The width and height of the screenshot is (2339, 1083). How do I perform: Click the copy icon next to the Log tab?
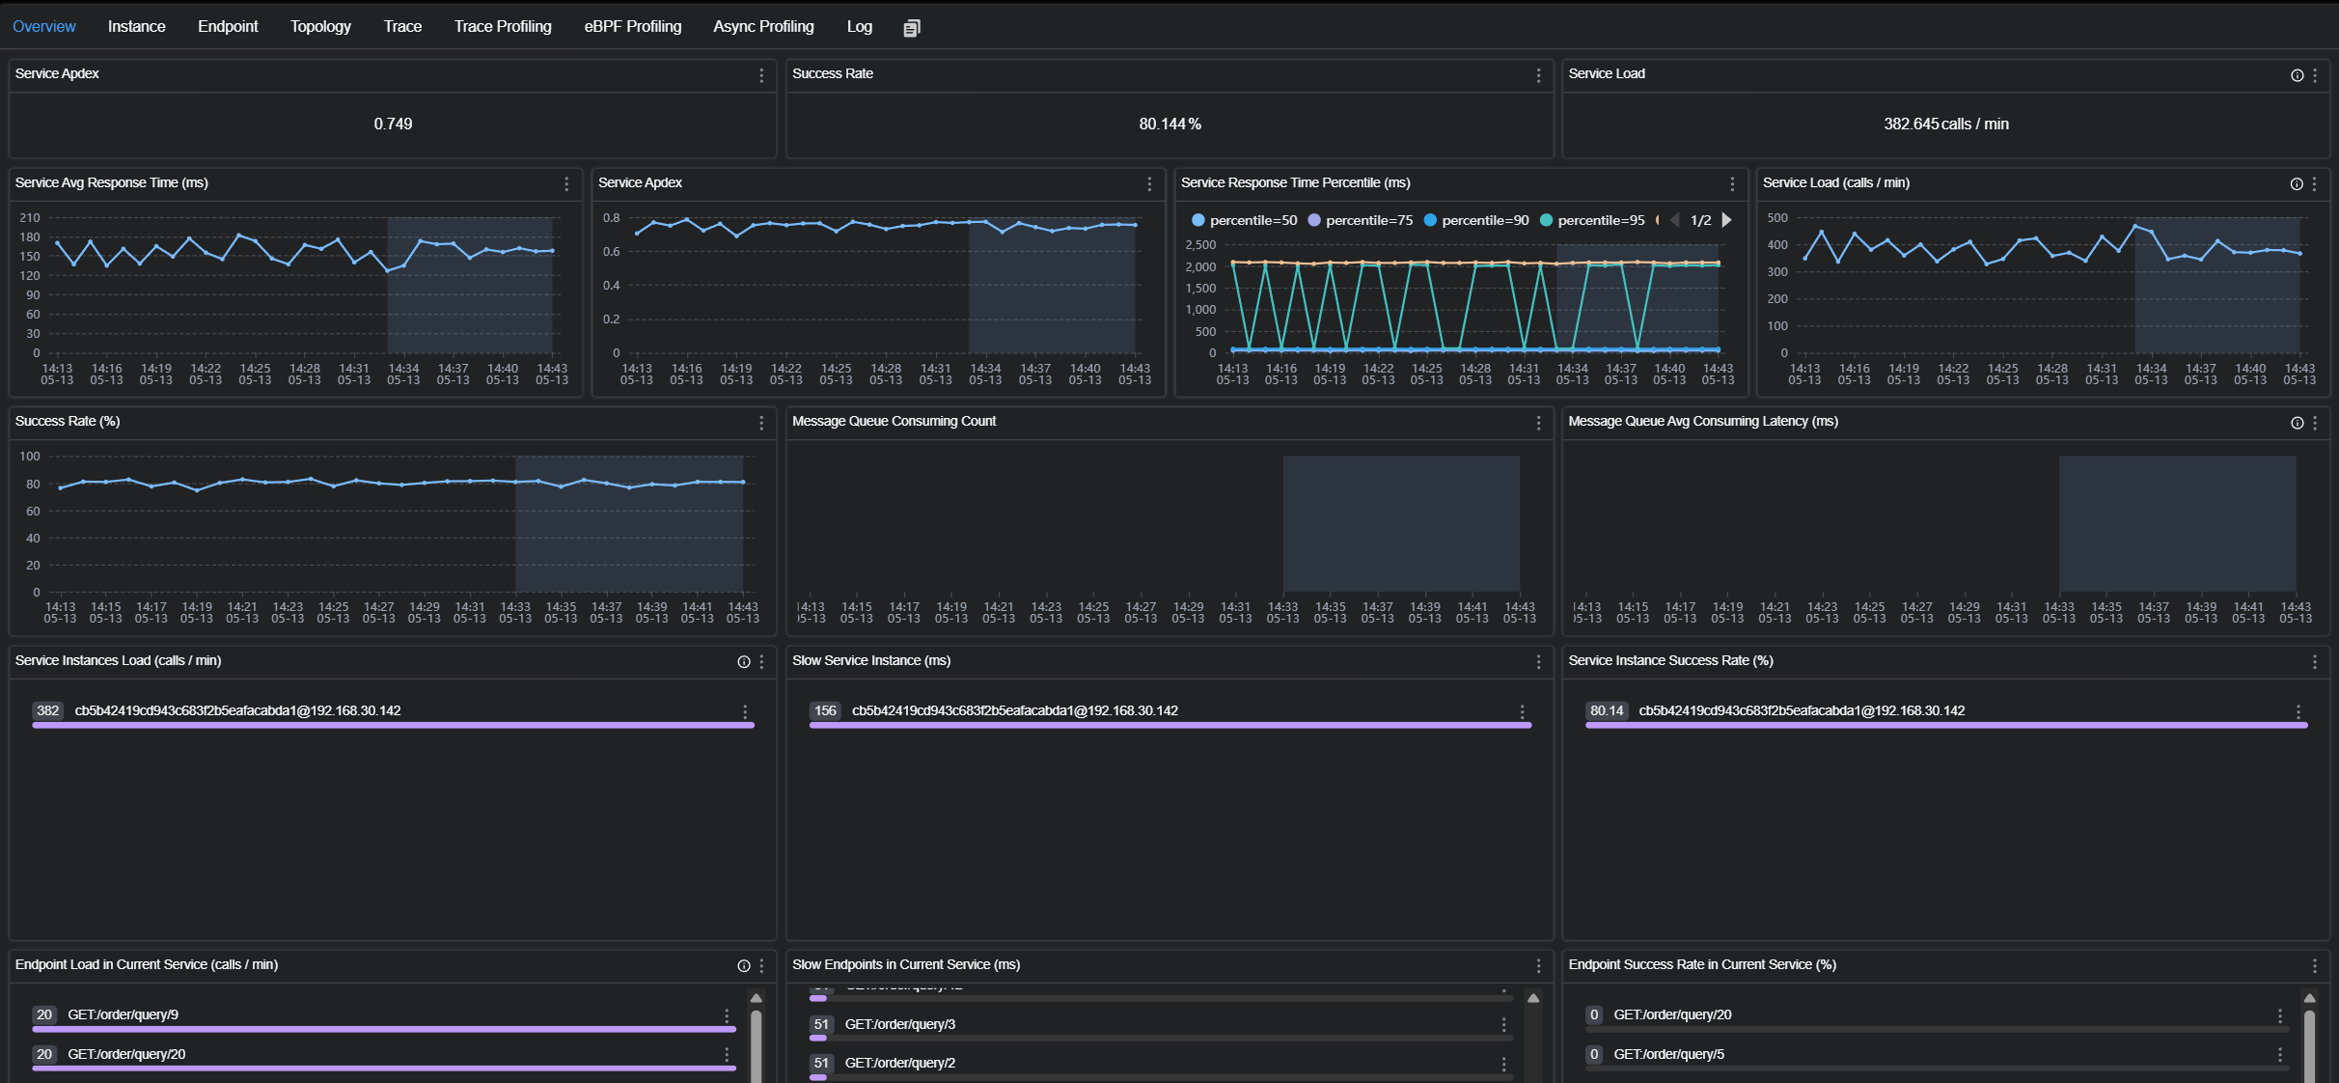coord(911,28)
